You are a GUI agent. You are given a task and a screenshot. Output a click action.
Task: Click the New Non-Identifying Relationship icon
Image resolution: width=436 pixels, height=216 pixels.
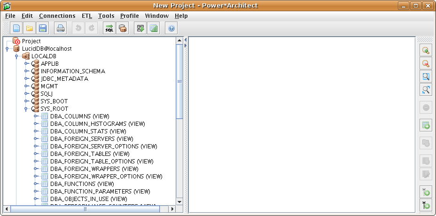426,192
